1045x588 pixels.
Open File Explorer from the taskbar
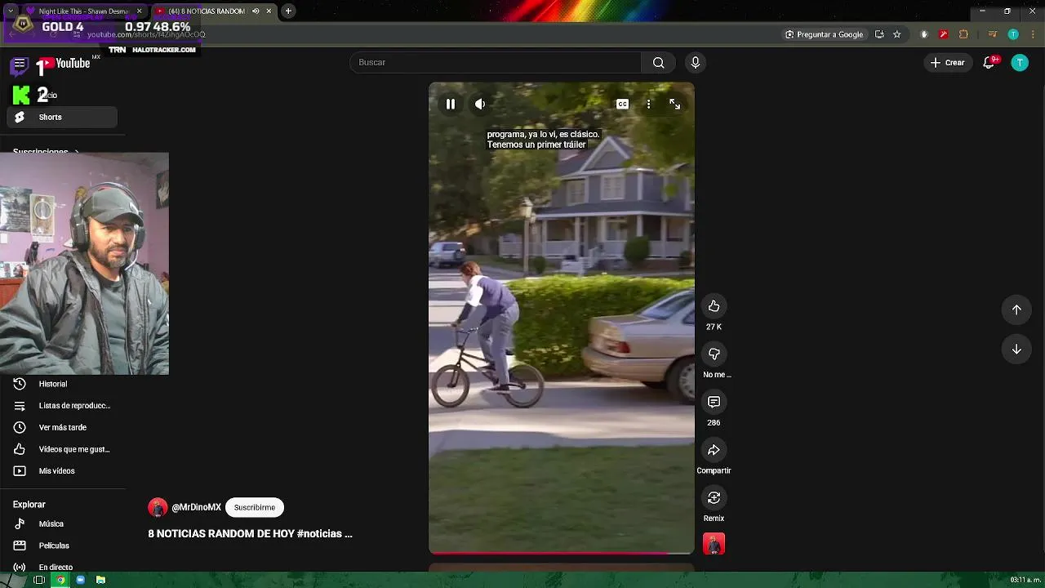tap(100, 580)
